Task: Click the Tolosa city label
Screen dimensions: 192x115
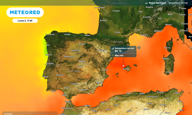Action: coord(117,32)
